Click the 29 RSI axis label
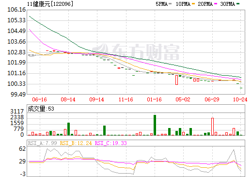Image resolution: width=252 pixels, height=177 pixels. (22, 161)
